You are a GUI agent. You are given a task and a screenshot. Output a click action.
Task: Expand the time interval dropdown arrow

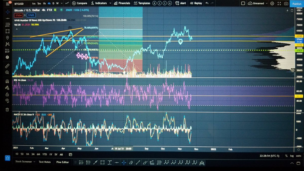coord(61,3)
